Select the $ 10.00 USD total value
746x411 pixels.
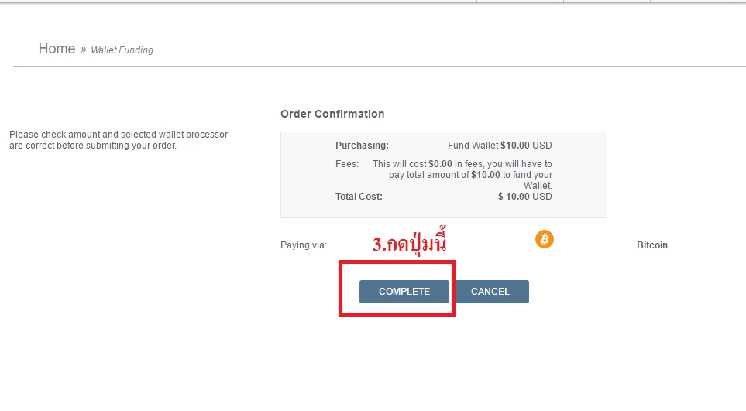tap(524, 197)
